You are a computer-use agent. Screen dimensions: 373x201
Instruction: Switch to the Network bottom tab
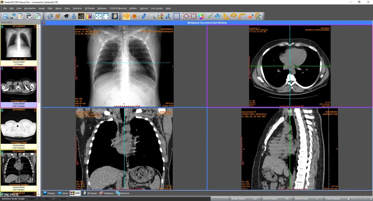coord(123,193)
